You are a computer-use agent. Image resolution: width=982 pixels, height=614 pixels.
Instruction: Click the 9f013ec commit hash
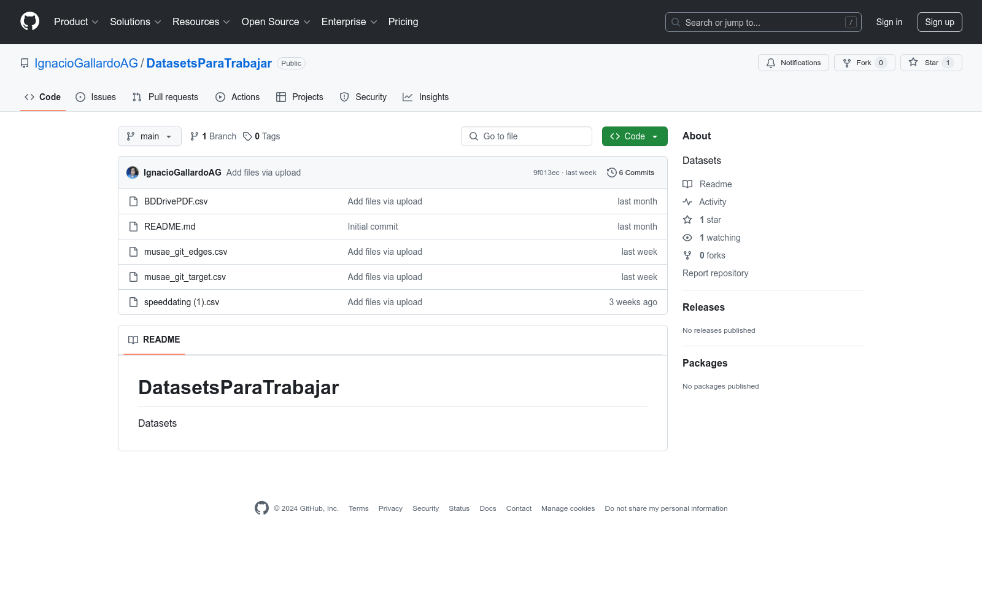[546, 173]
